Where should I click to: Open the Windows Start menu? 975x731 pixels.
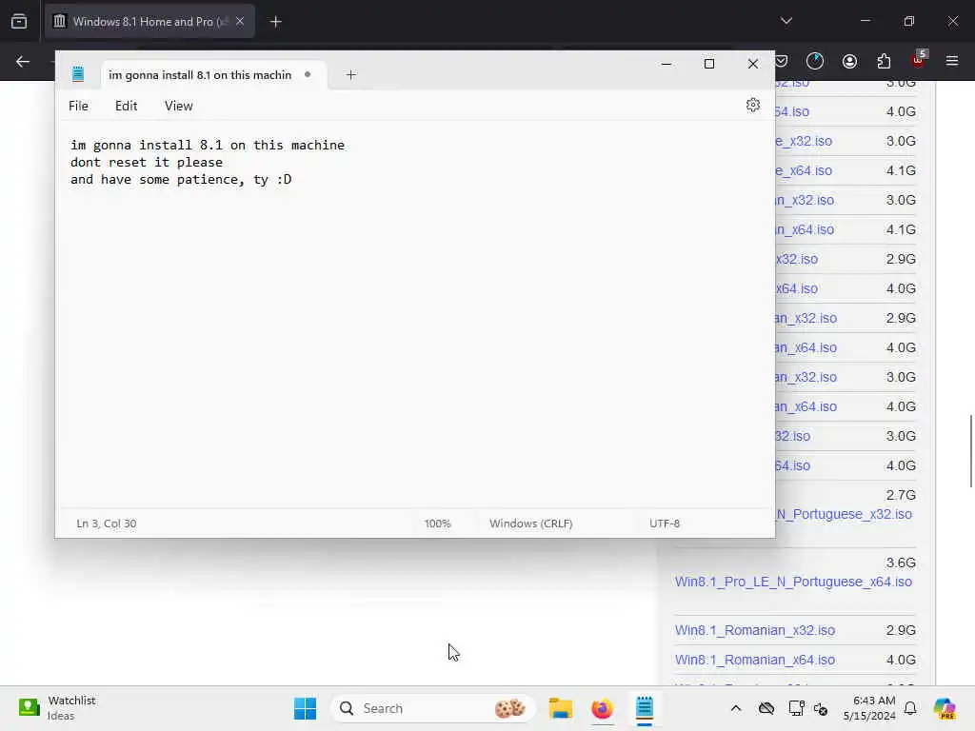point(305,708)
